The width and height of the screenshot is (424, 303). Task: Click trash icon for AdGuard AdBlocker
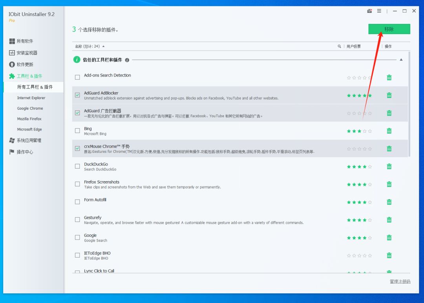pyautogui.click(x=389, y=95)
